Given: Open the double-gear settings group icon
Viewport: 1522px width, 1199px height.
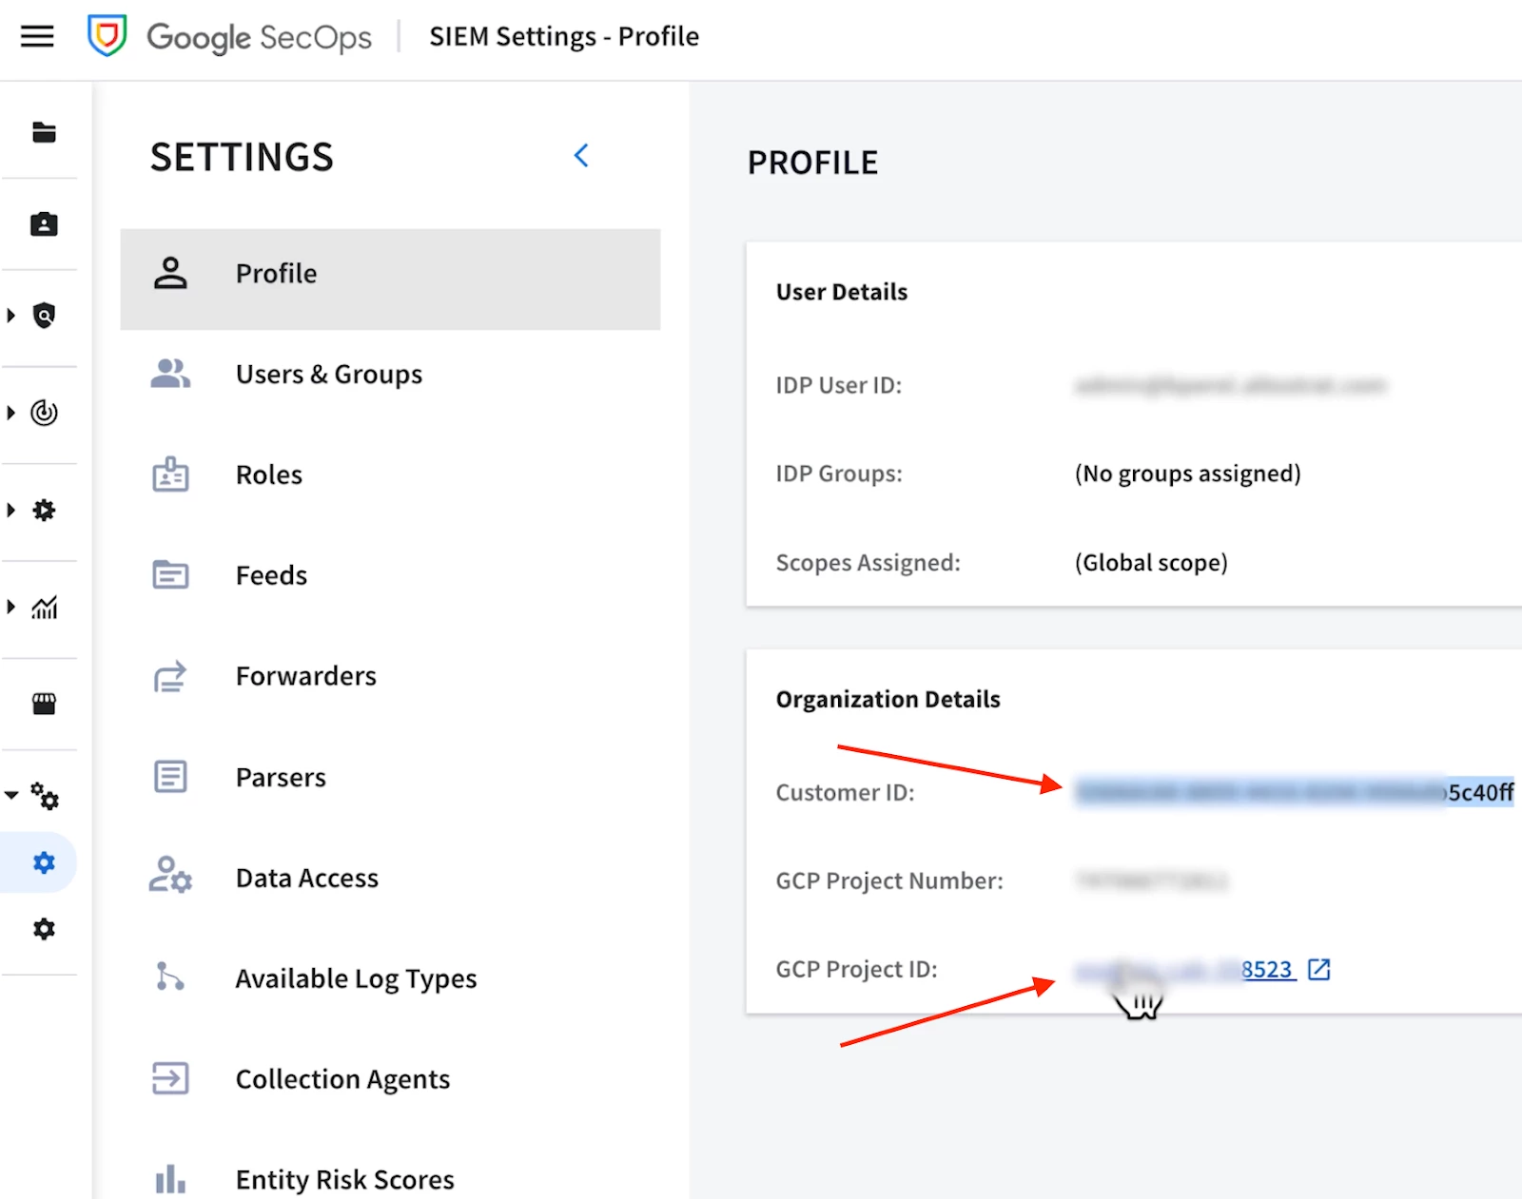Looking at the screenshot, I should click(44, 796).
